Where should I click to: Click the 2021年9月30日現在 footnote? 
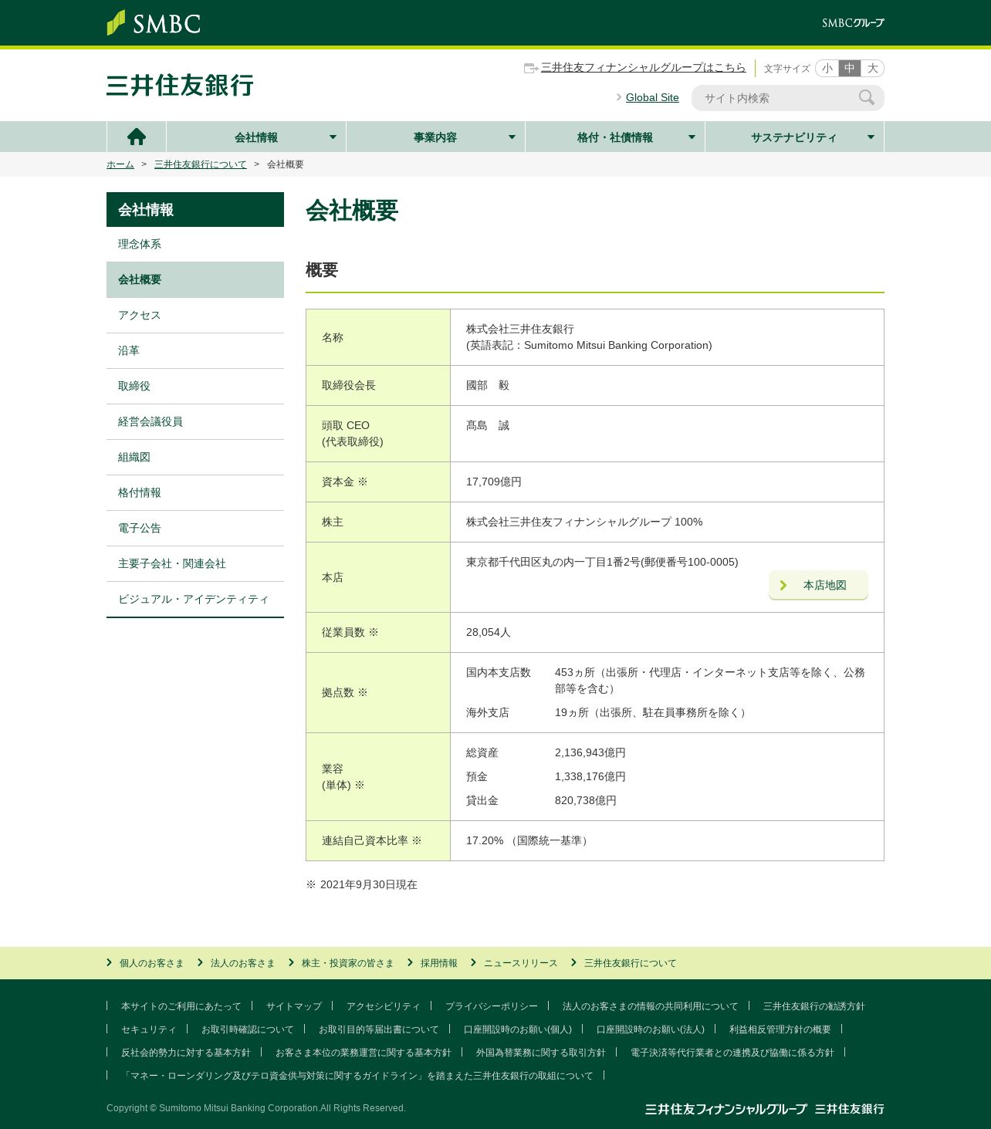click(368, 884)
